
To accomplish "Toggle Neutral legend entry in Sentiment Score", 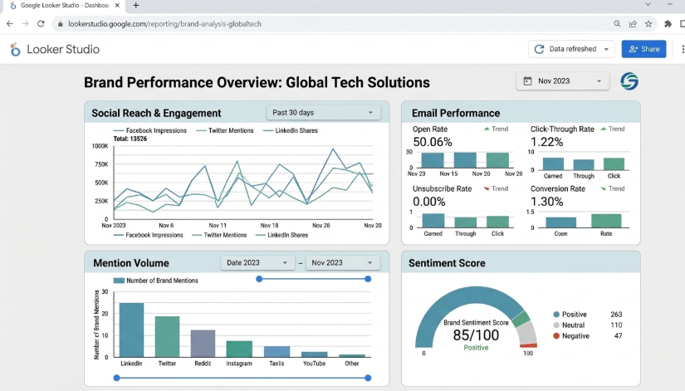I will click(569, 325).
